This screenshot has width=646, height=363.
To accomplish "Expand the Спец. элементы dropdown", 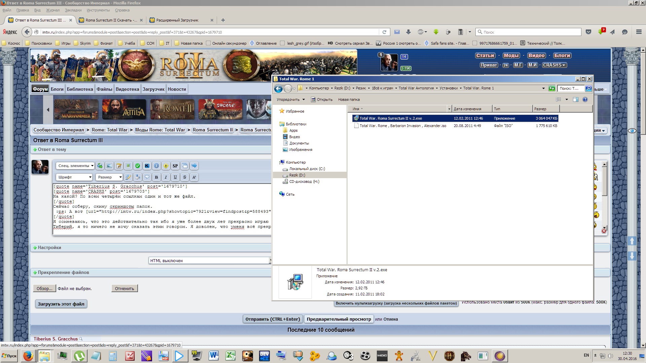I will click(x=75, y=166).
